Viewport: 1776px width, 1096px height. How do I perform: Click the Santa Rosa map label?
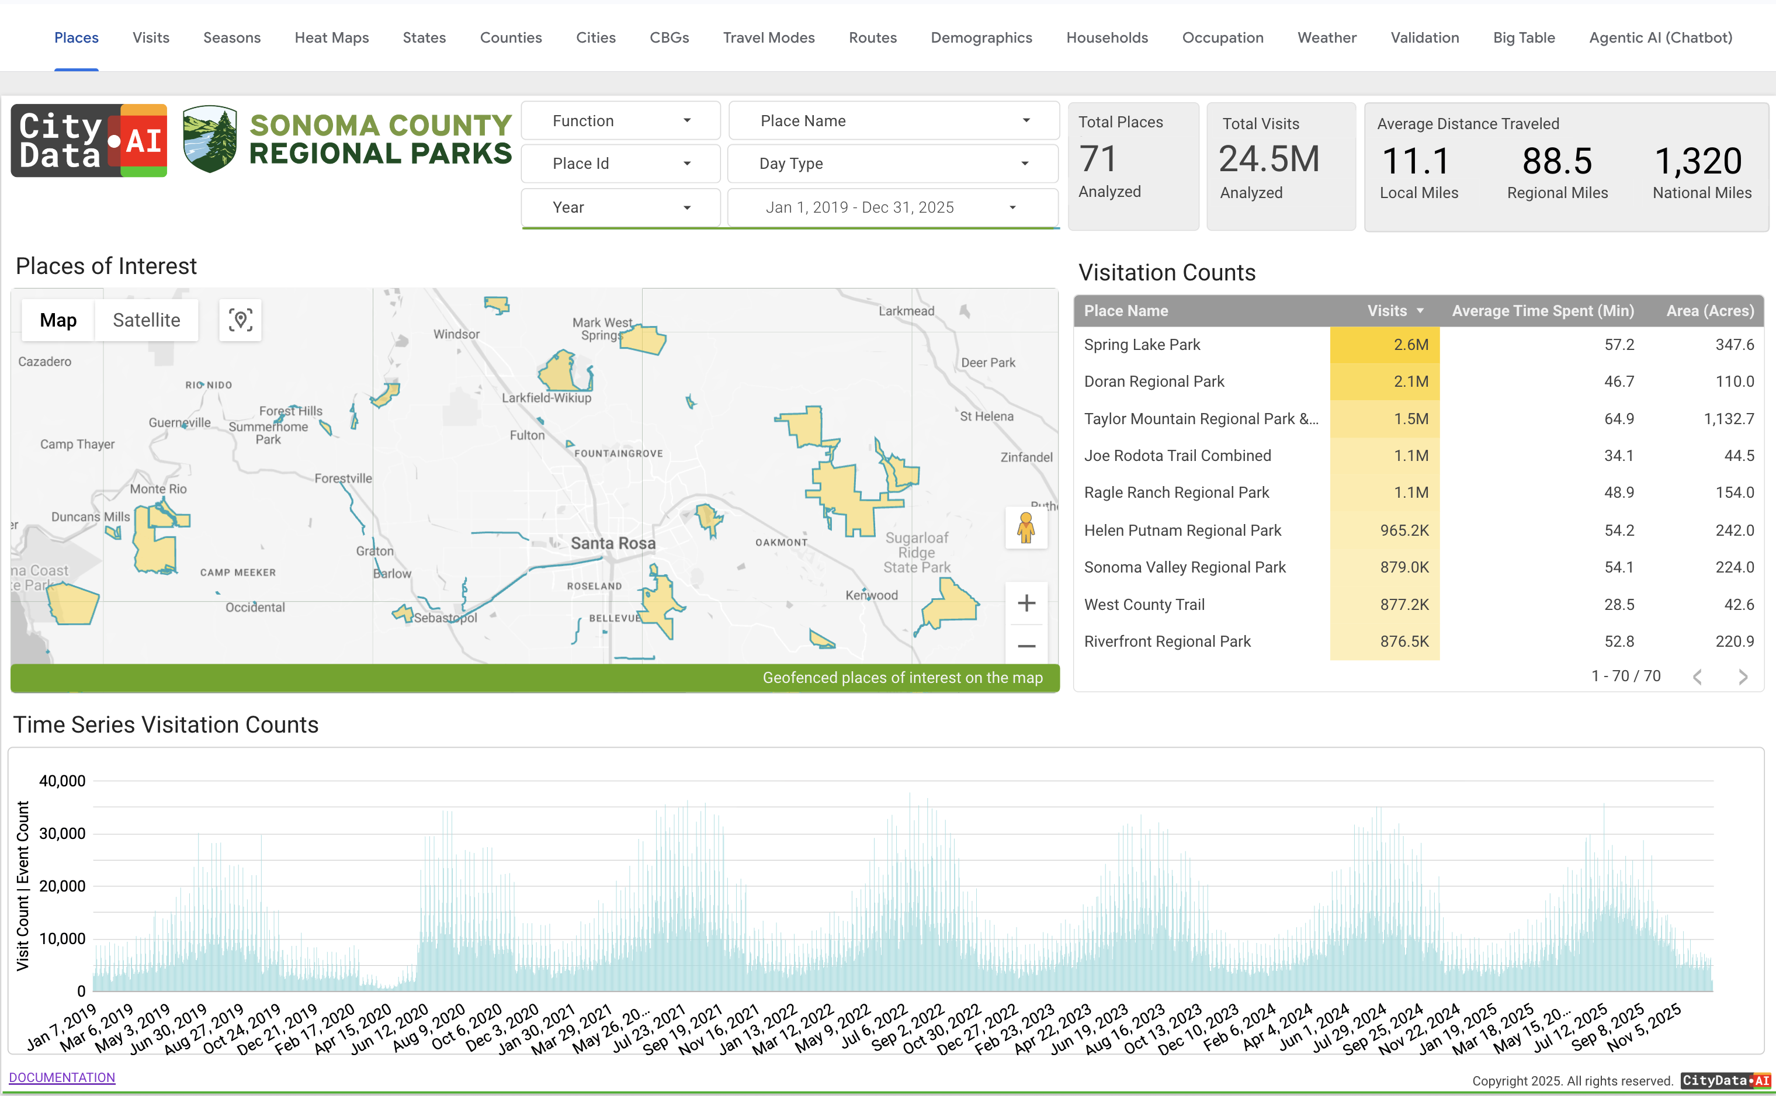tap(612, 543)
